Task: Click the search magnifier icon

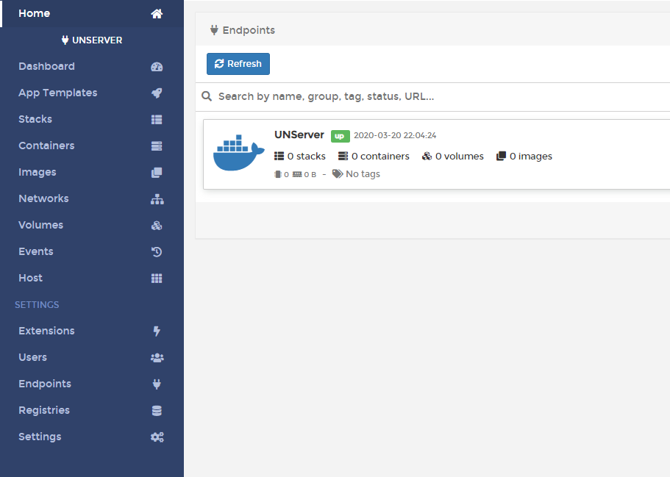Action: tap(207, 96)
